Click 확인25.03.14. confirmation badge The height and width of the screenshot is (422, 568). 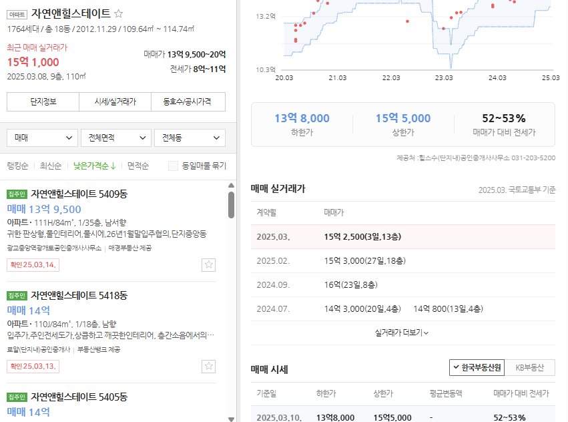point(33,264)
